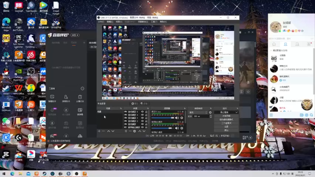Toggle lock for source 显示捕获 2
This screenshot has width=315, height=177.
point(146,121)
